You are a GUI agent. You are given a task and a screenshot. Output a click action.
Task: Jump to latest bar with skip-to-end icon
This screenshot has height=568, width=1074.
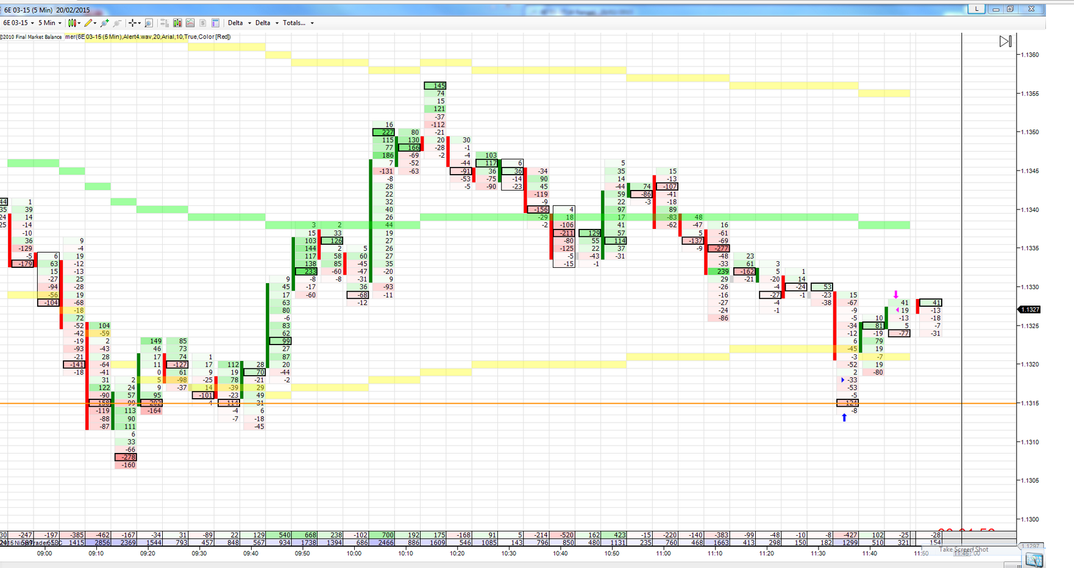click(1005, 41)
